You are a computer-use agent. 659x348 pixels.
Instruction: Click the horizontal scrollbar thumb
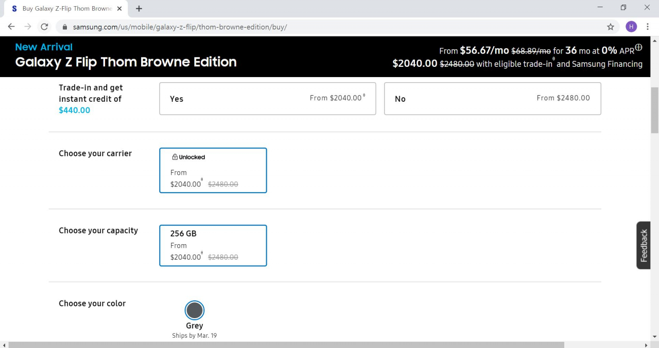[286, 344]
